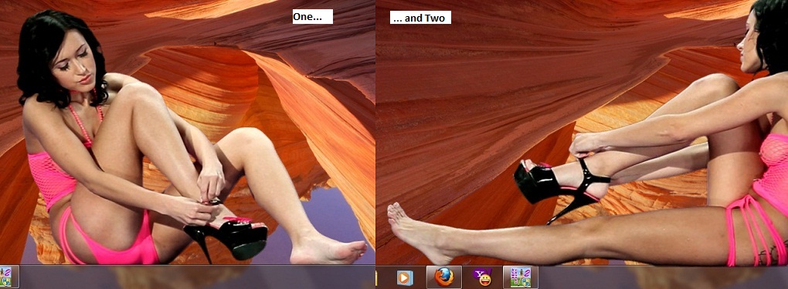Screen dimensions: 788x289
Task: Select the shield app icon beside Yahoo Messenger
Action: (x=520, y=277)
